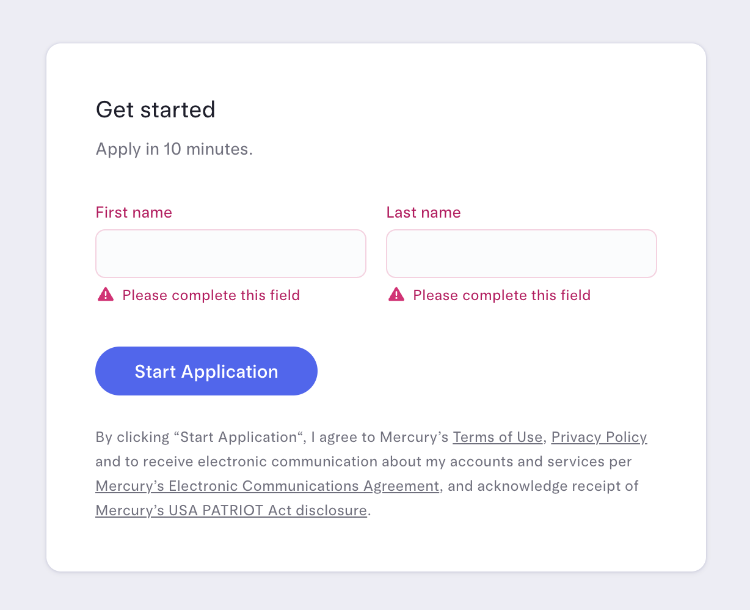750x610 pixels.
Task: Open Mercury's Electronic Communications Agreement link
Action: (268, 486)
